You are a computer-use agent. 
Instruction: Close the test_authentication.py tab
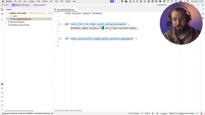(75, 10)
